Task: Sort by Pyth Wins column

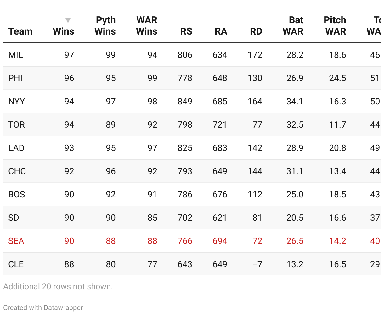Action: [x=105, y=26]
